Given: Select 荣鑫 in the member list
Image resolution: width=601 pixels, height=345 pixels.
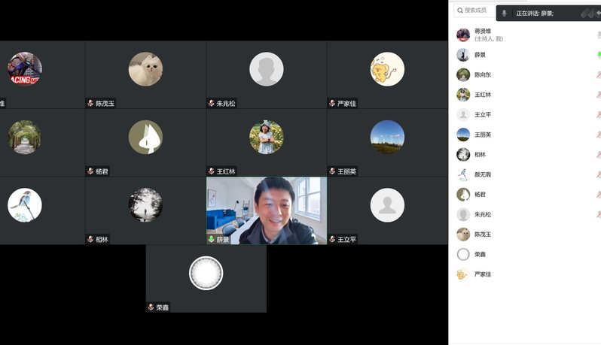Looking at the screenshot, I should click(480, 254).
